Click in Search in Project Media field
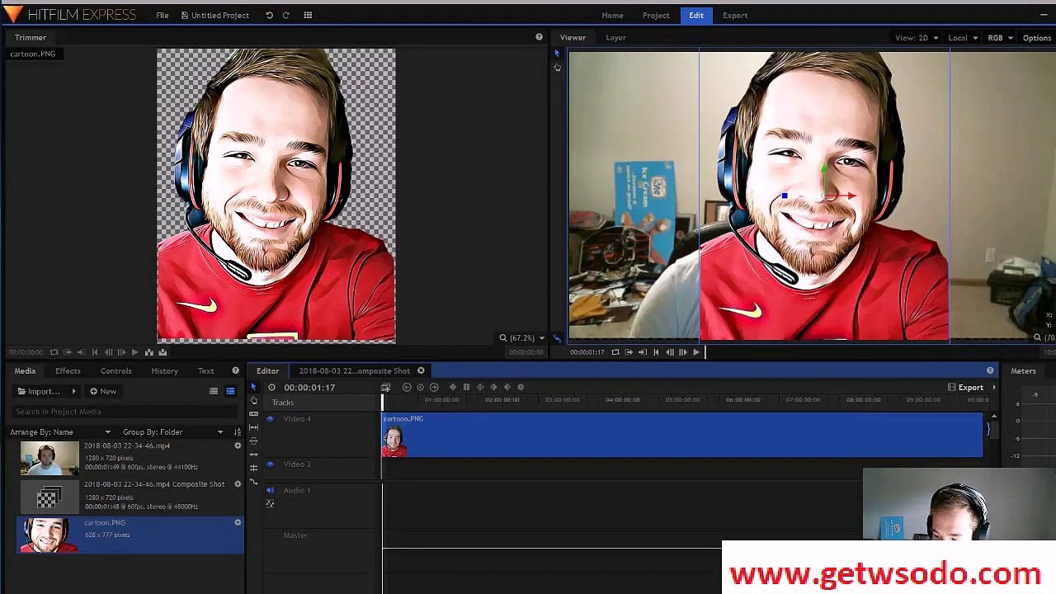1056x594 pixels. 124,411
